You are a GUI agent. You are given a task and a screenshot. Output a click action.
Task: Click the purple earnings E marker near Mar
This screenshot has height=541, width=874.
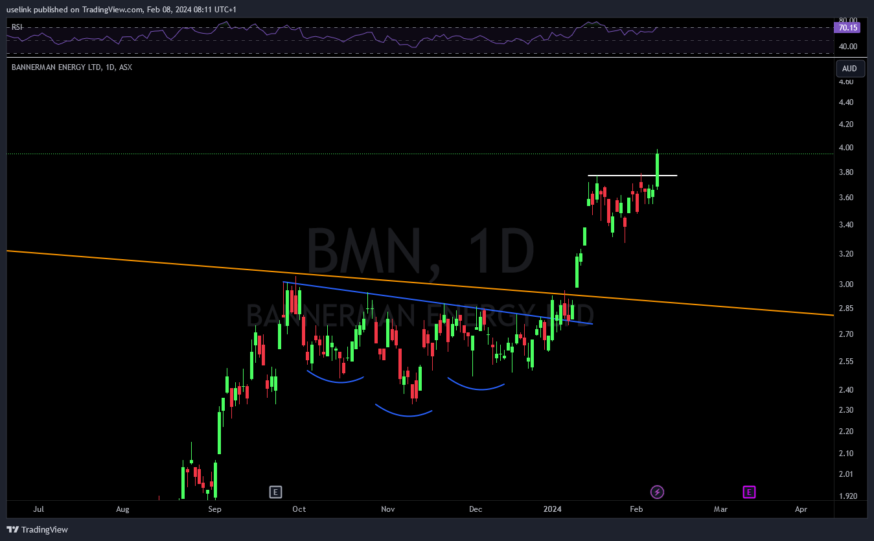[x=749, y=492]
